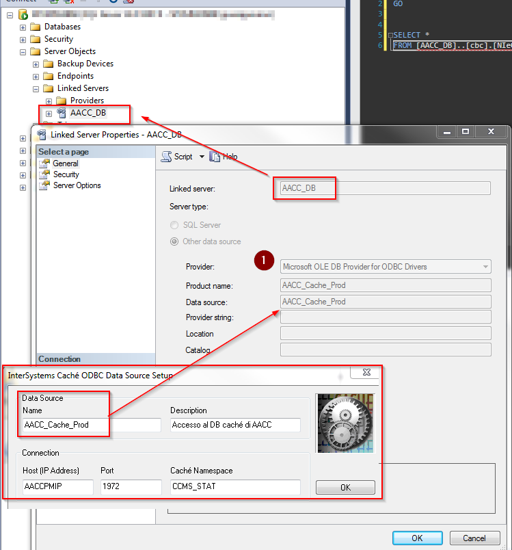Image resolution: width=512 pixels, height=550 pixels.
Task: Minimize the Linked Server Properties window
Action: (447, 131)
